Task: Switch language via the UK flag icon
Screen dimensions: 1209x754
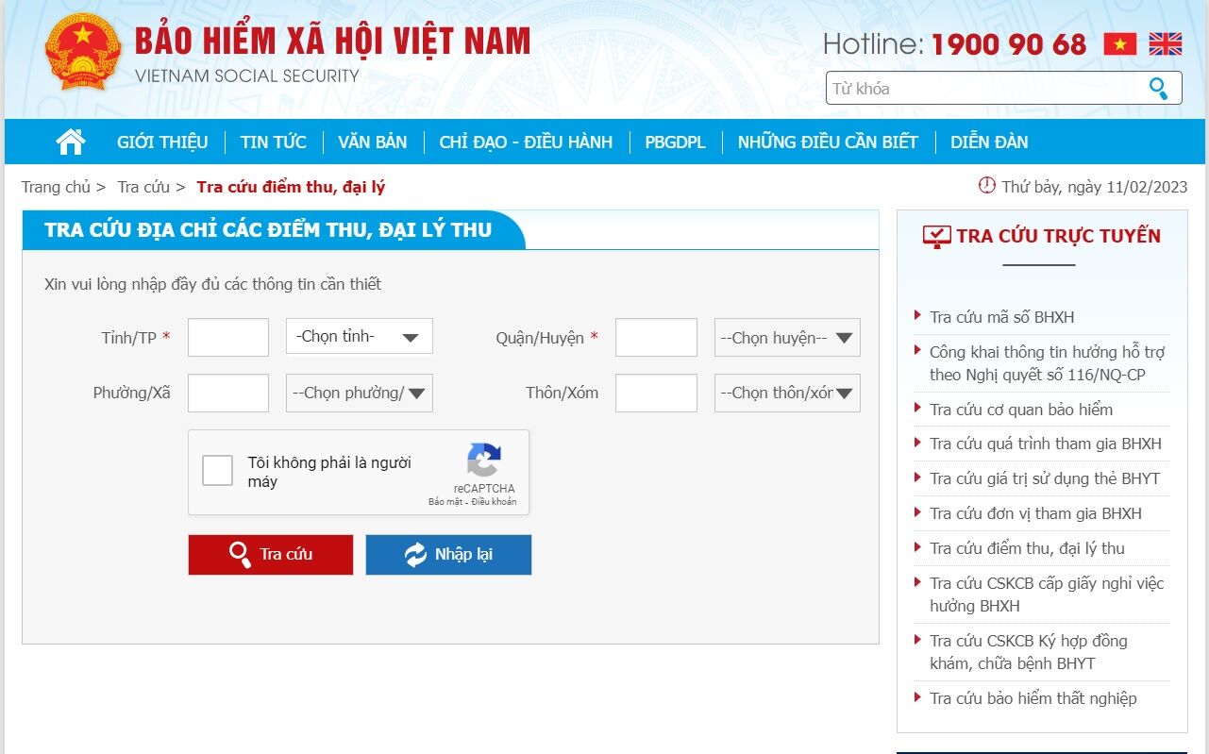Action: [x=1166, y=43]
